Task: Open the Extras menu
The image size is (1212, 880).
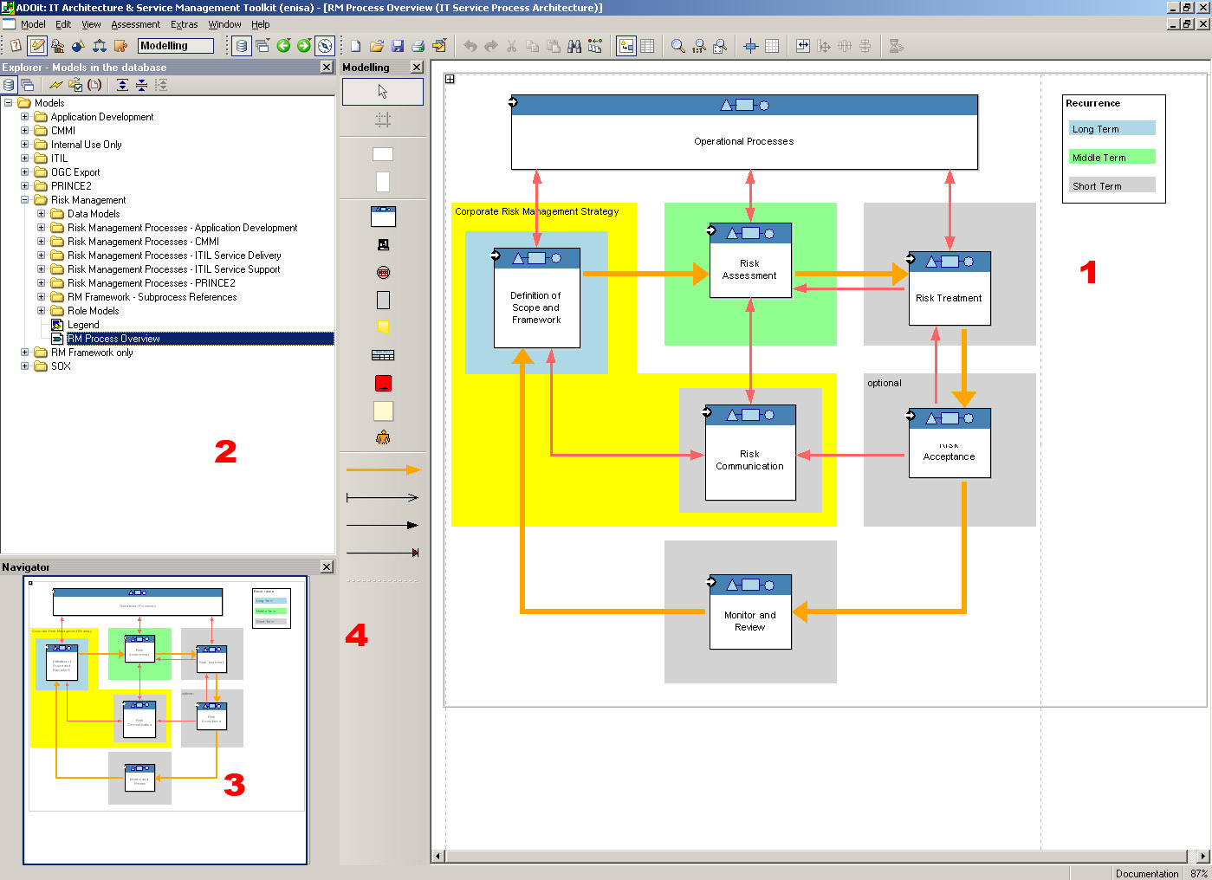Action: [184, 24]
